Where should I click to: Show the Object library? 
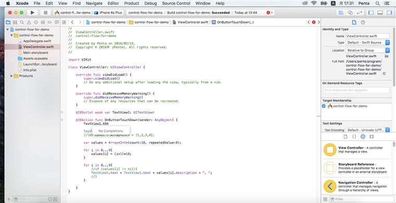pos(363,137)
